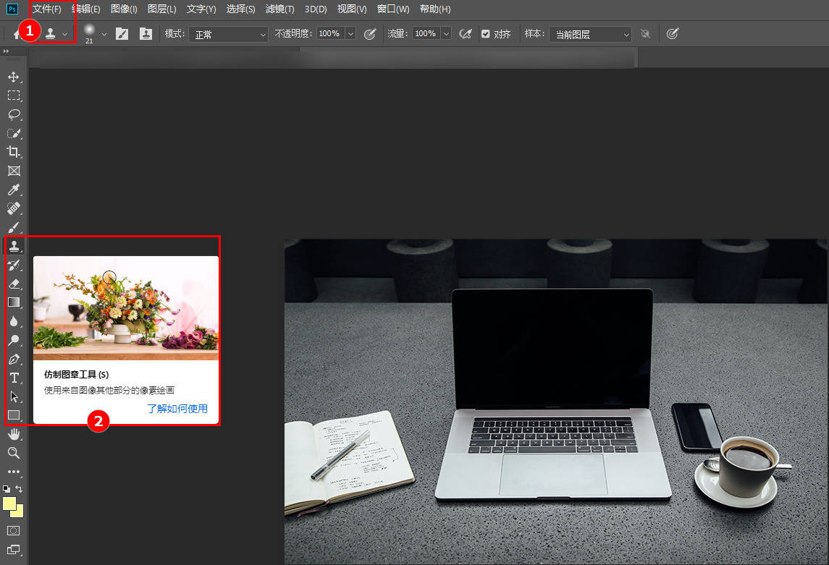Select the Gradient tool
Screen dimensions: 829x565
point(13,302)
